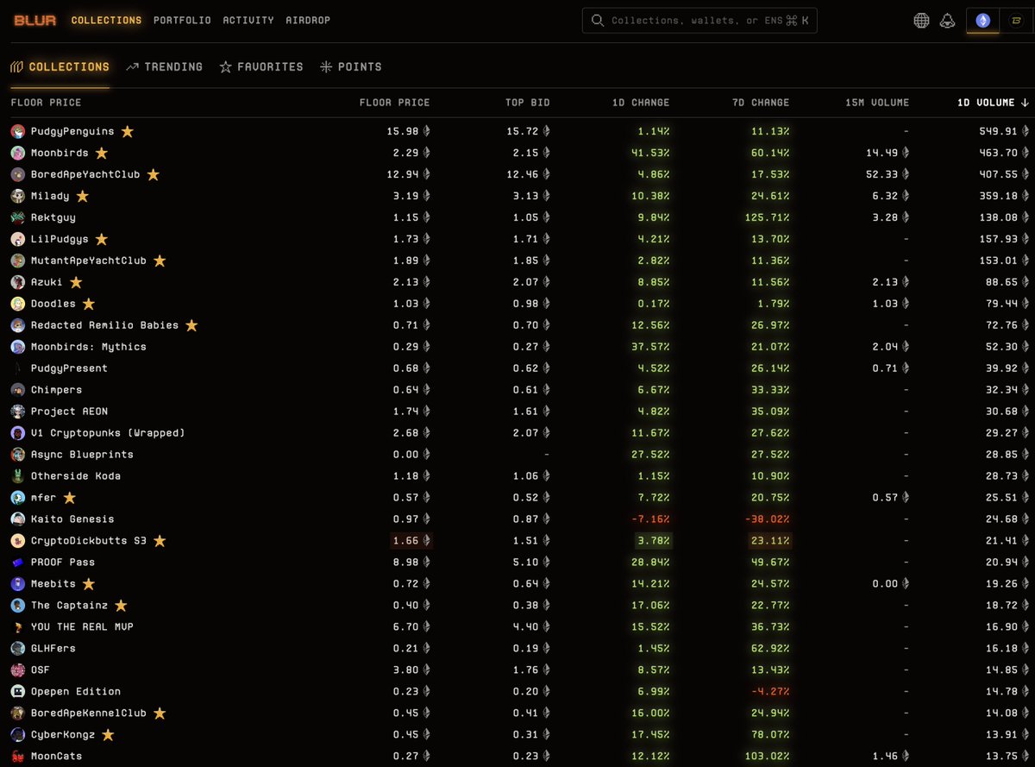Screen dimensions: 1035x767
Task: Toggle the Moonbirds favorite star
Action: click(x=101, y=153)
